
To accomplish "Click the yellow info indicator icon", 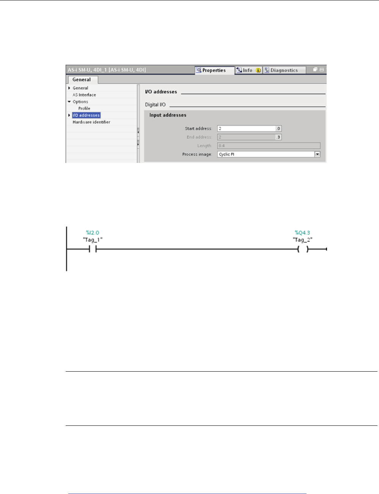I will pyautogui.click(x=258, y=70).
